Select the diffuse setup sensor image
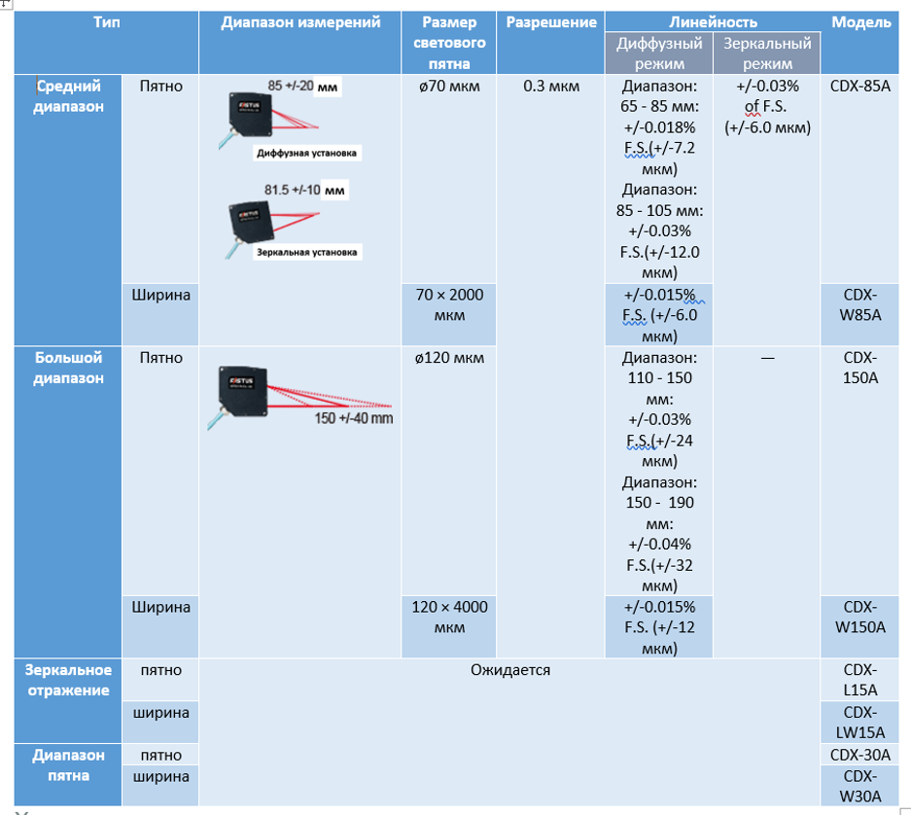Screen dimensions: 911x815 point(292,121)
